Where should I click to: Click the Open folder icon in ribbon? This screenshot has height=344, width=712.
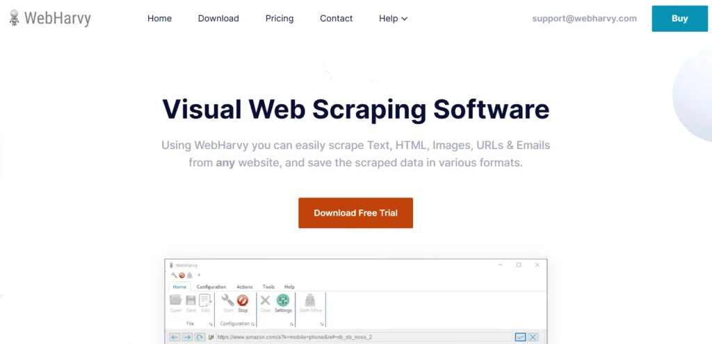(176, 300)
